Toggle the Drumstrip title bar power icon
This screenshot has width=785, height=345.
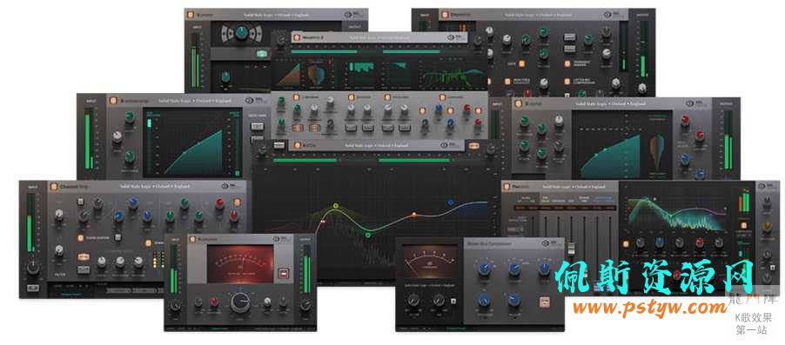tap(445, 15)
